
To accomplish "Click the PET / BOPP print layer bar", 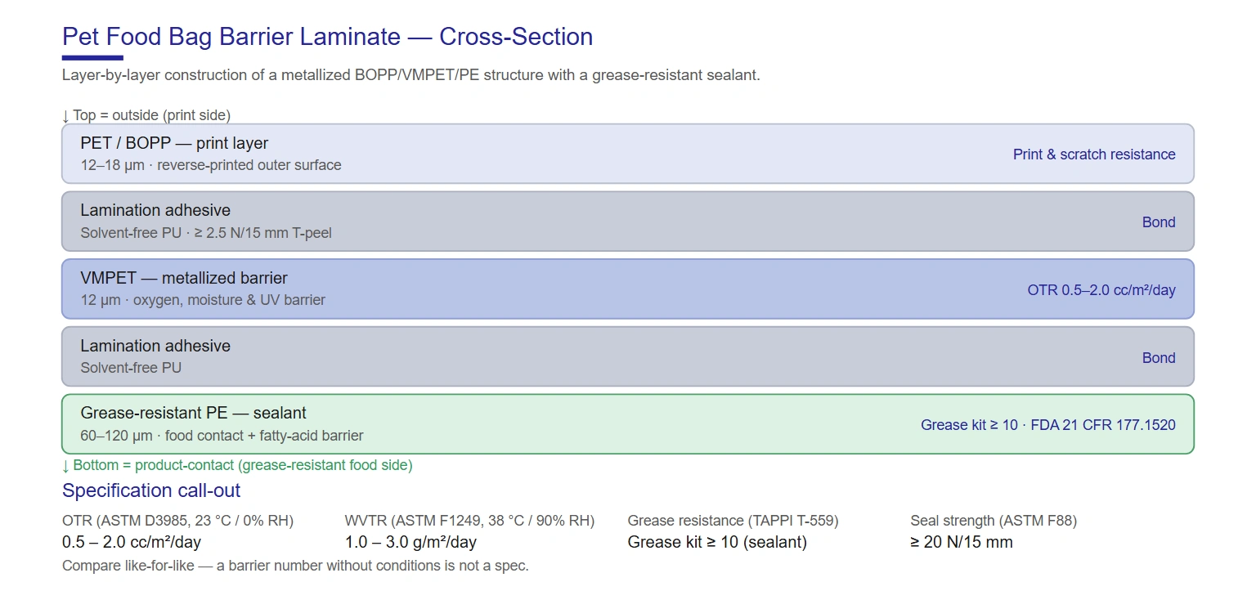I will pos(628,154).
